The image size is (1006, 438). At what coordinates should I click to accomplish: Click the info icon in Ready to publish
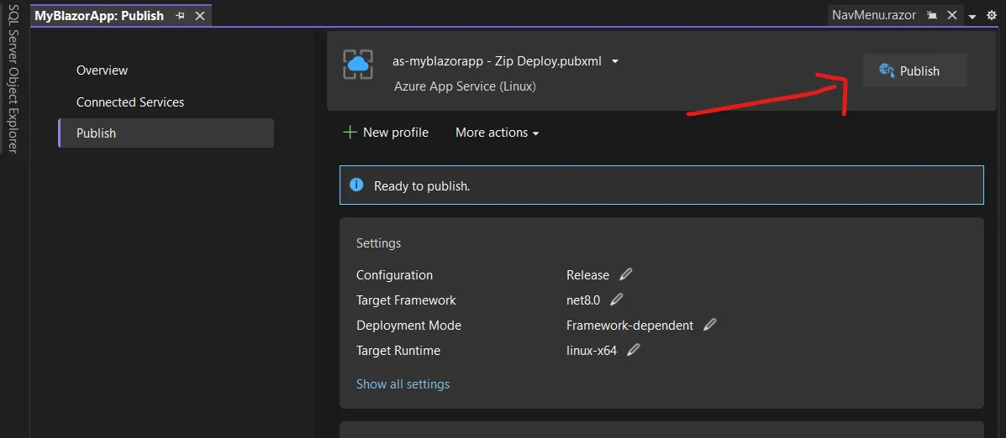[x=356, y=185]
